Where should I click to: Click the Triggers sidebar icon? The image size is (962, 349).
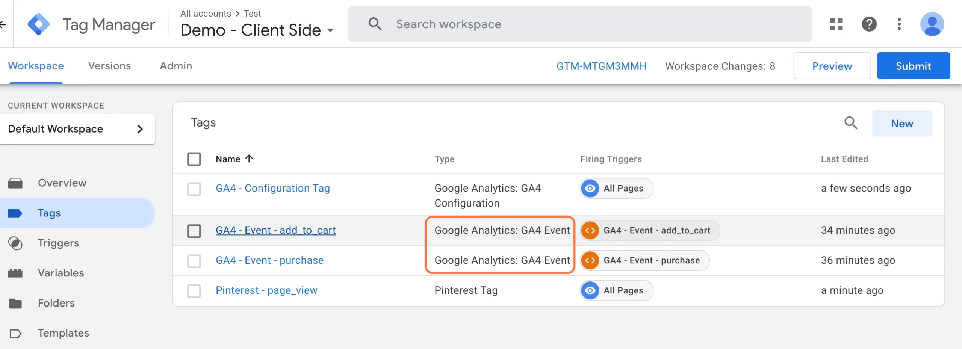pos(15,243)
